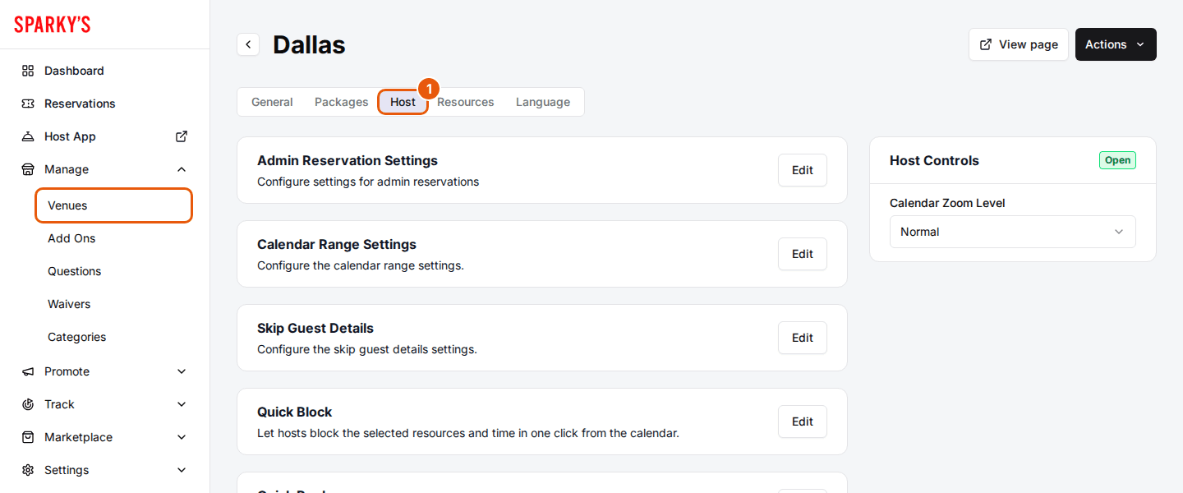Click the Dashboard grid icon
The height and width of the screenshot is (493, 1183).
28,71
